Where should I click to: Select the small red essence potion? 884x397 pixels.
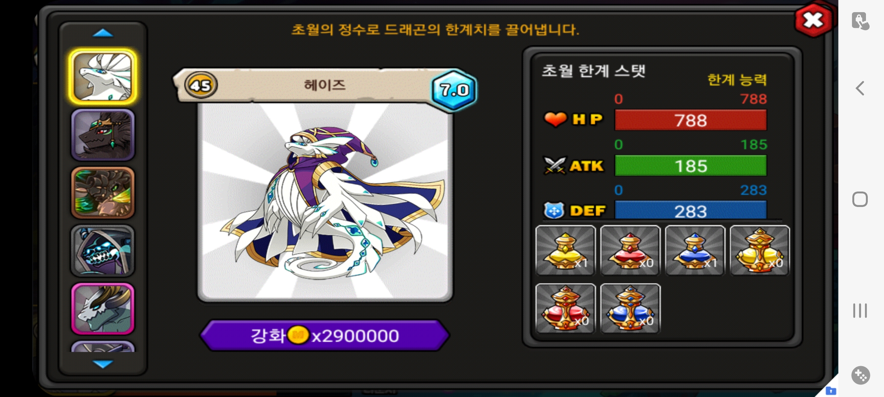coord(630,250)
